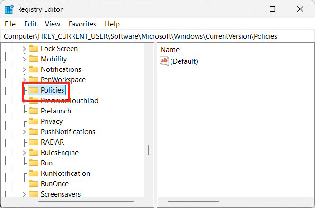The height and width of the screenshot is (208, 315).
Task: Click the (Default) string value icon
Action: tap(164, 61)
